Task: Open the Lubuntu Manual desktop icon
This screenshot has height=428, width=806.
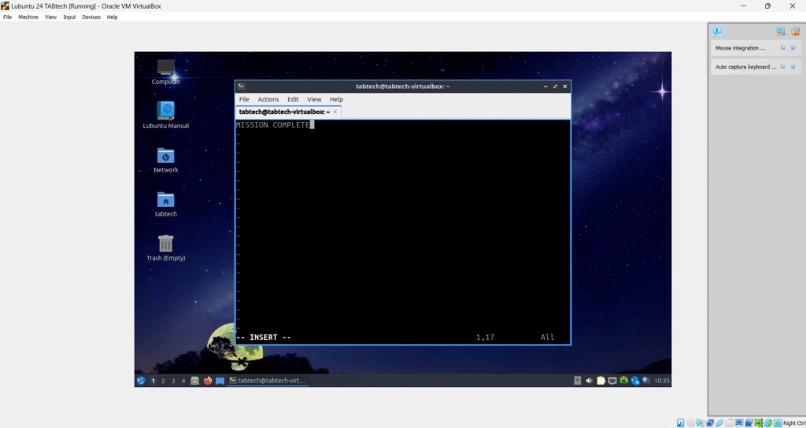Action: click(165, 111)
